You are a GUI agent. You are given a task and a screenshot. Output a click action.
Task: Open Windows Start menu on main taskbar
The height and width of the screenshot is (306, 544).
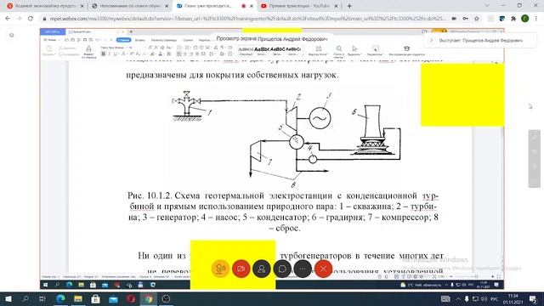8,298
